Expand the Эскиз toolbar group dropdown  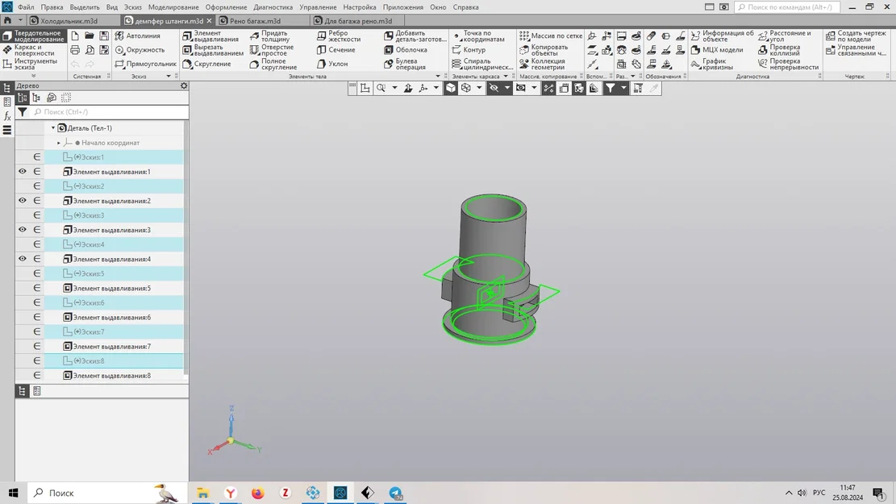168,76
